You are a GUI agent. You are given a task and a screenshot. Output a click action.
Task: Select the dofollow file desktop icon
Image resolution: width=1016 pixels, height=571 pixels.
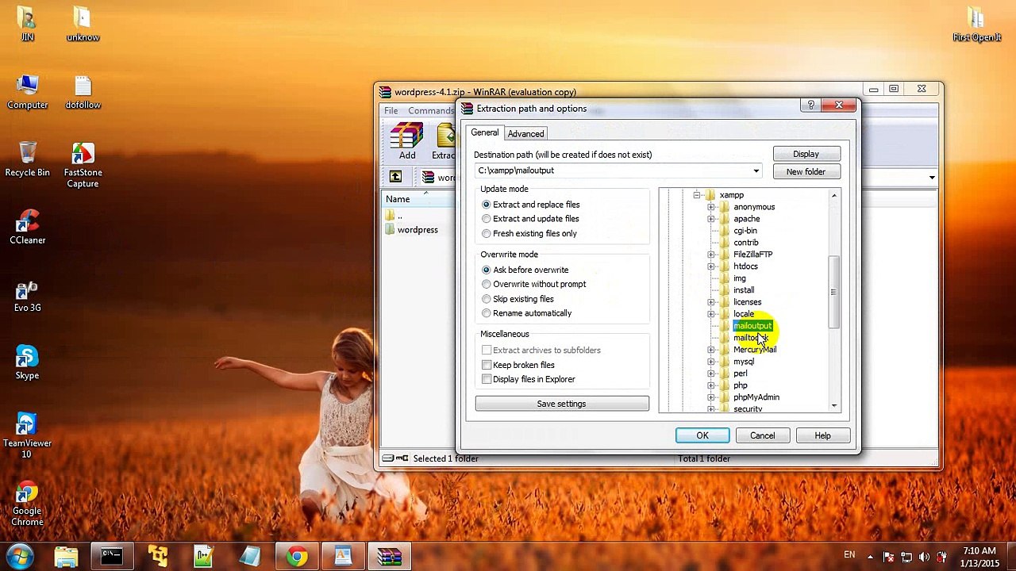(x=83, y=92)
